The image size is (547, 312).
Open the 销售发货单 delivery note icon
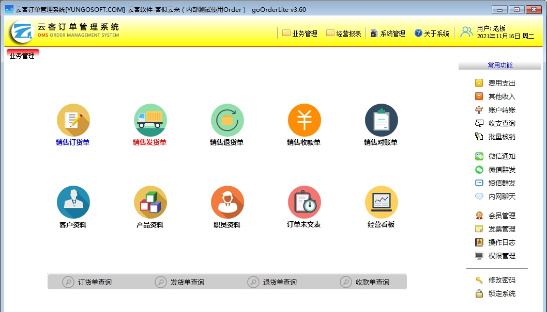[x=150, y=124]
